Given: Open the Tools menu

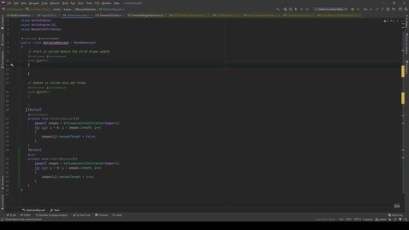Looking at the screenshot, I should coord(89,3).
